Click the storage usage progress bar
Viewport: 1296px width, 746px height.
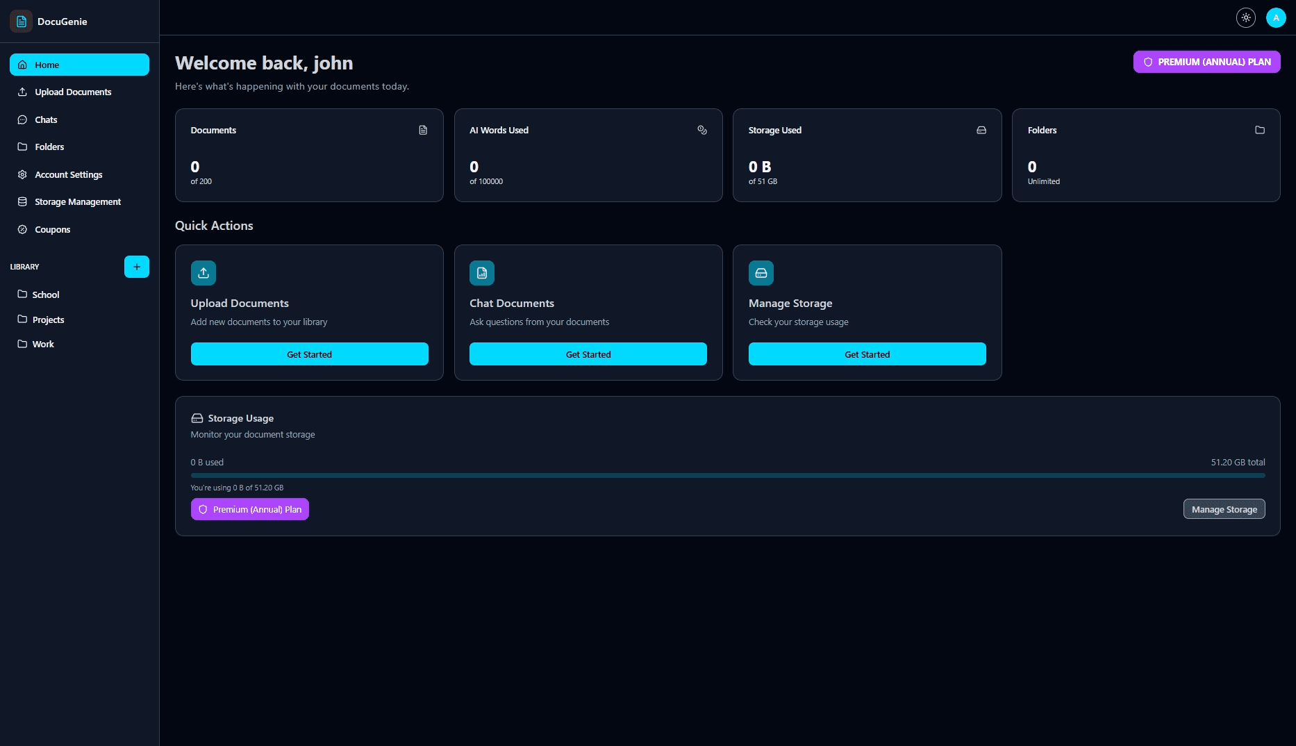pyautogui.click(x=727, y=476)
